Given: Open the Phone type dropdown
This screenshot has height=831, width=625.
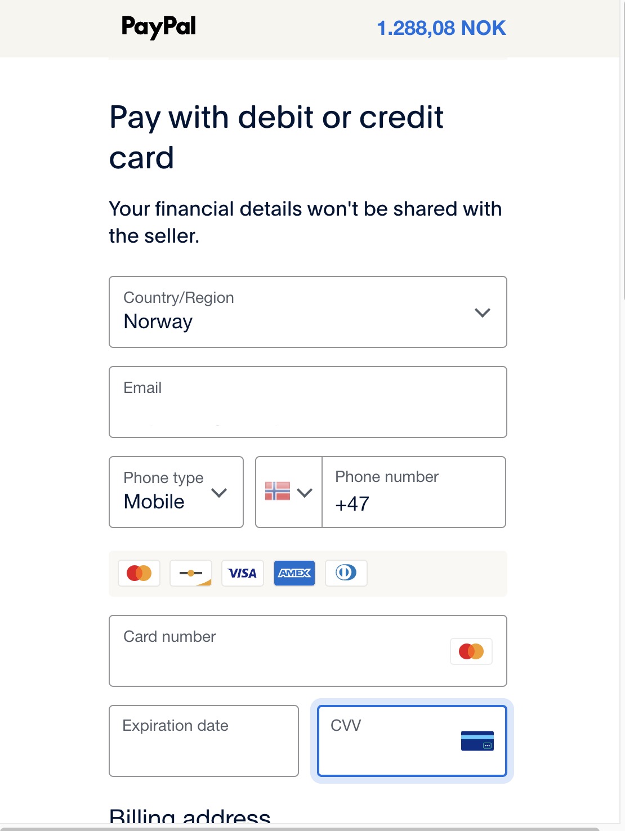Looking at the screenshot, I should [x=176, y=492].
